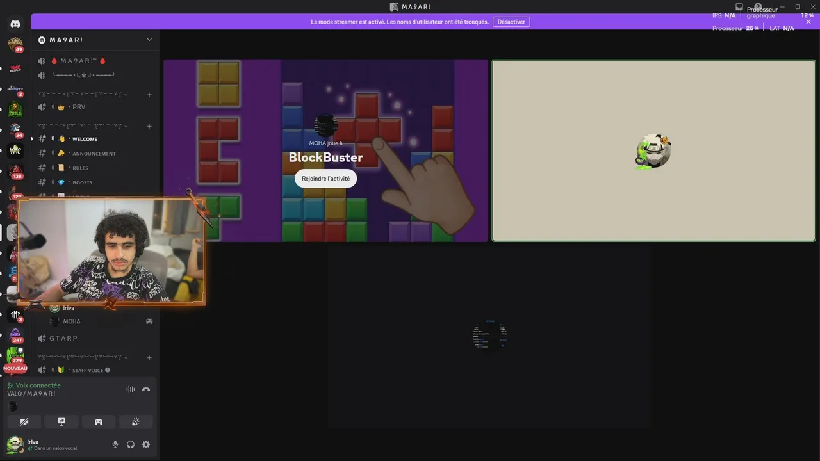Open the soundboard

pyautogui.click(x=136, y=421)
